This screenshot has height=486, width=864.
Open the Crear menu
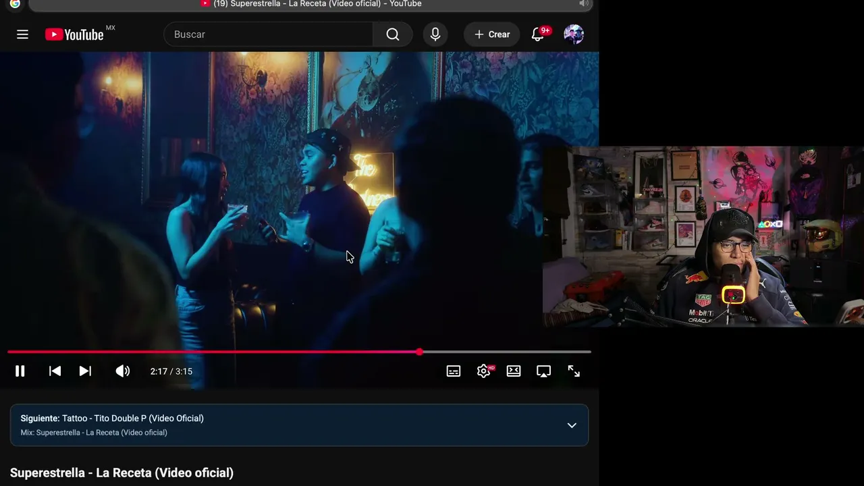click(x=492, y=34)
